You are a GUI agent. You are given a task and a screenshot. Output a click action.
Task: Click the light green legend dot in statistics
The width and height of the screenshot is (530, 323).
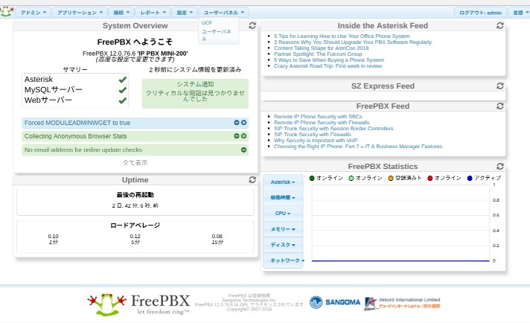click(x=351, y=178)
